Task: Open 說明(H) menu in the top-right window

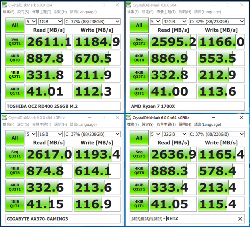Action: [185, 12]
